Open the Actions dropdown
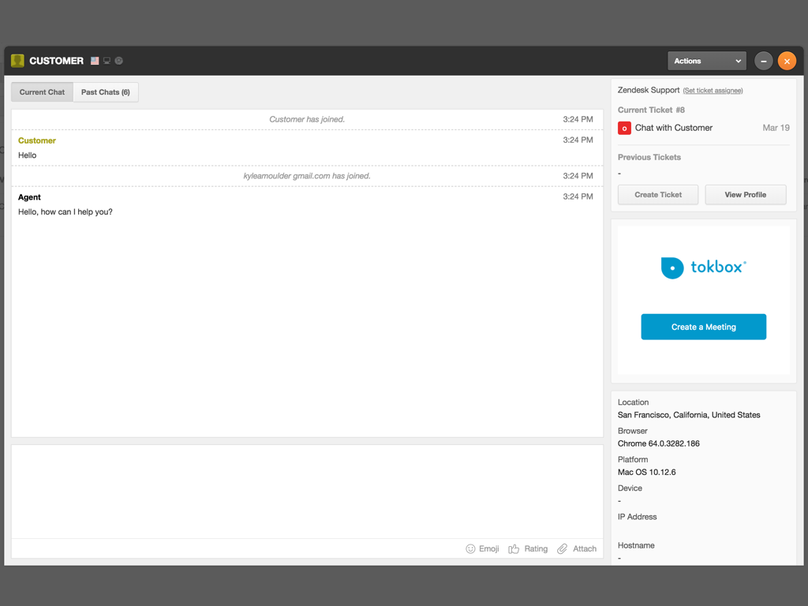 click(706, 61)
